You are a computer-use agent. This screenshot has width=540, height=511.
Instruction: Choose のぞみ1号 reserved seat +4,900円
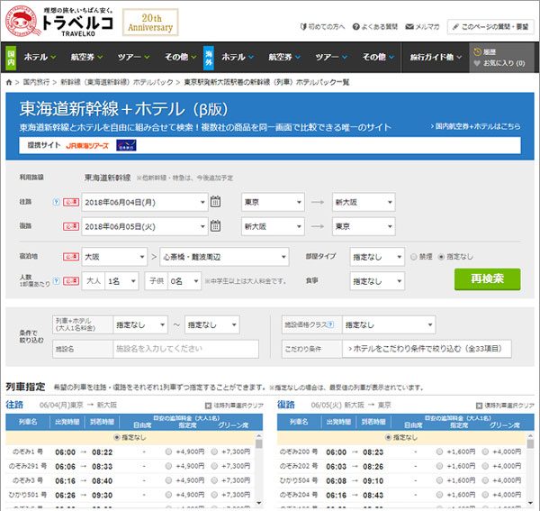[168, 452]
